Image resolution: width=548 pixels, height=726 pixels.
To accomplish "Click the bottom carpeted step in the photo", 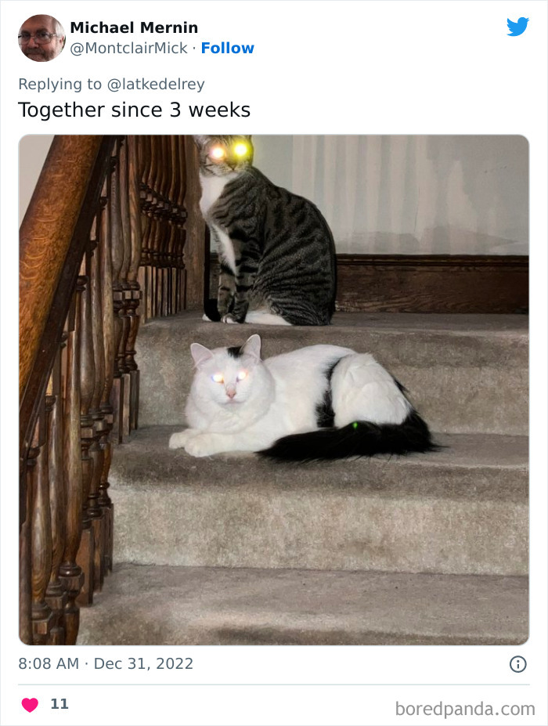I will 303,605.
